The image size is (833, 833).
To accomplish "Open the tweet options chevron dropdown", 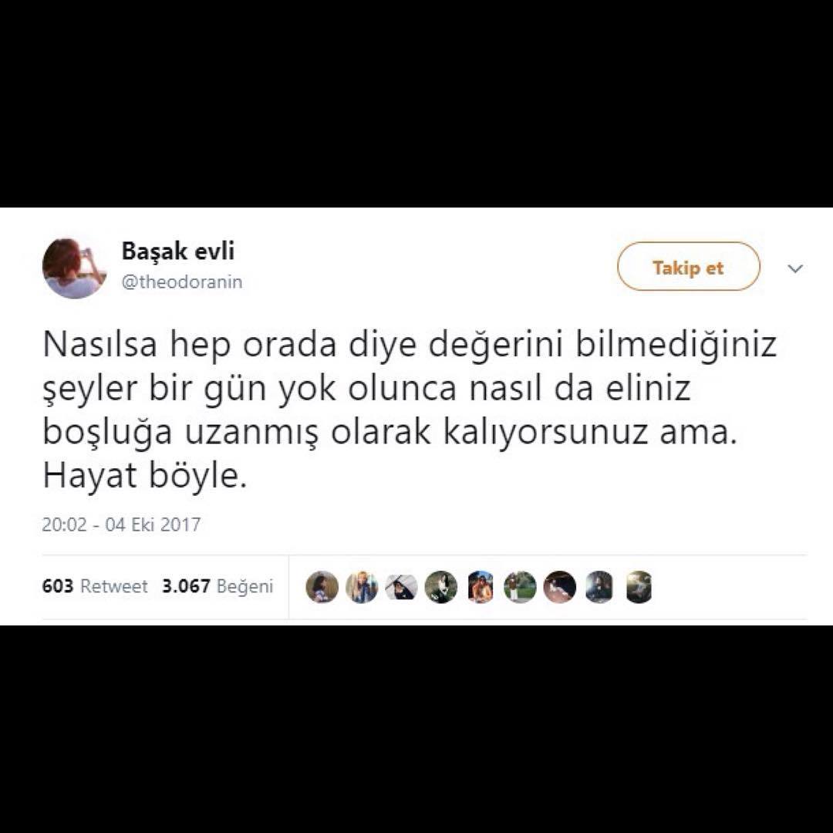I will point(794,268).
